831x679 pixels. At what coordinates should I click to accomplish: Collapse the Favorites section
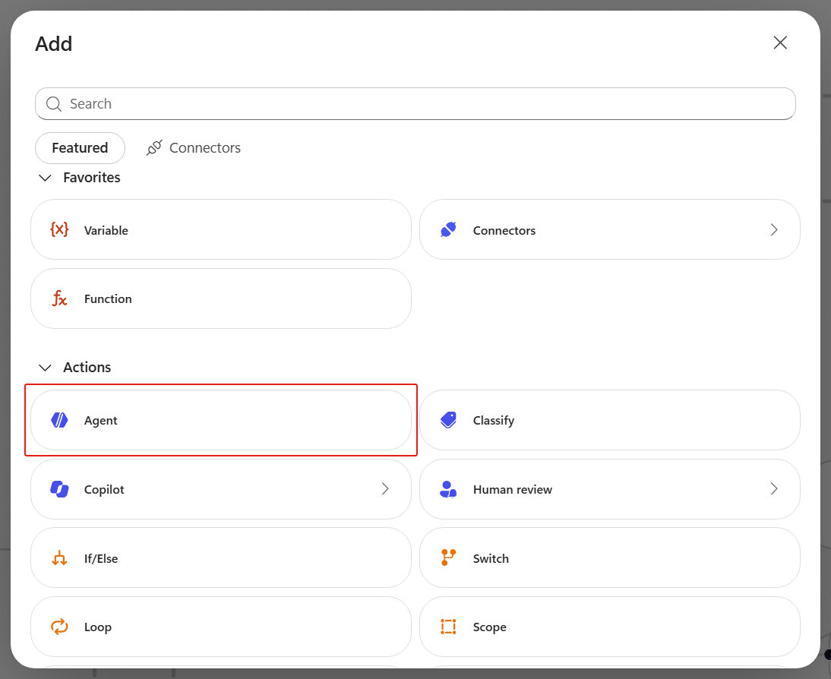coord(45,178)
